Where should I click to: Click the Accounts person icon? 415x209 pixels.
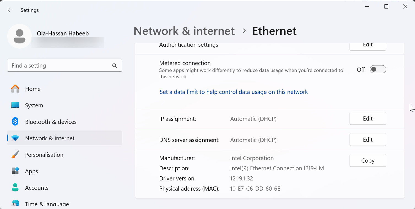[15, 188]
